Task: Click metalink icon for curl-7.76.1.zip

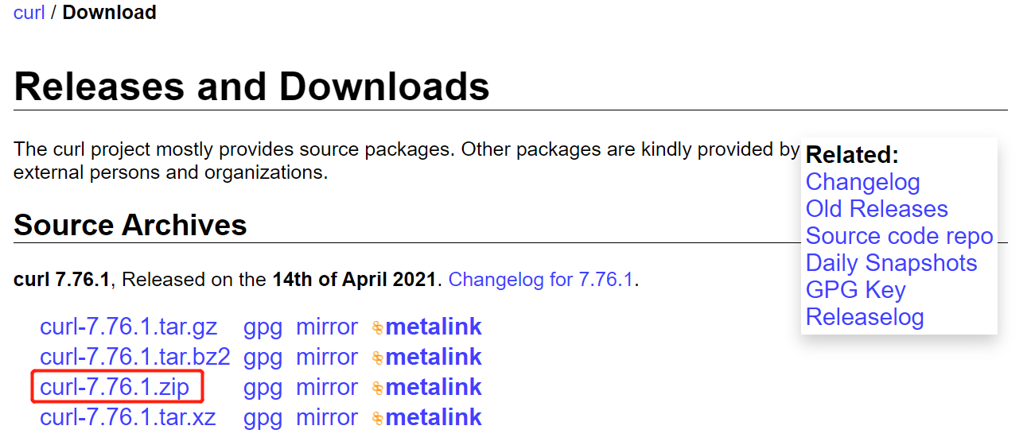Action: click(x=378, y=389)
